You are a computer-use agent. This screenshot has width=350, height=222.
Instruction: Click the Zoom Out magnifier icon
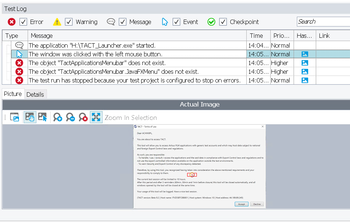(x=70, y=117)
